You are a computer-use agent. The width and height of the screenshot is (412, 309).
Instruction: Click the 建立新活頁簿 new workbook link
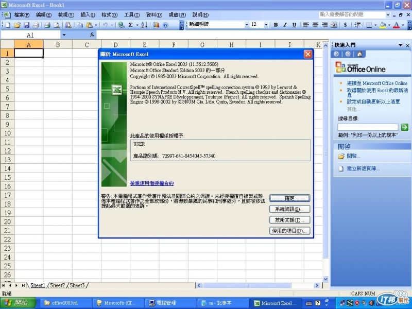[363, 168]
